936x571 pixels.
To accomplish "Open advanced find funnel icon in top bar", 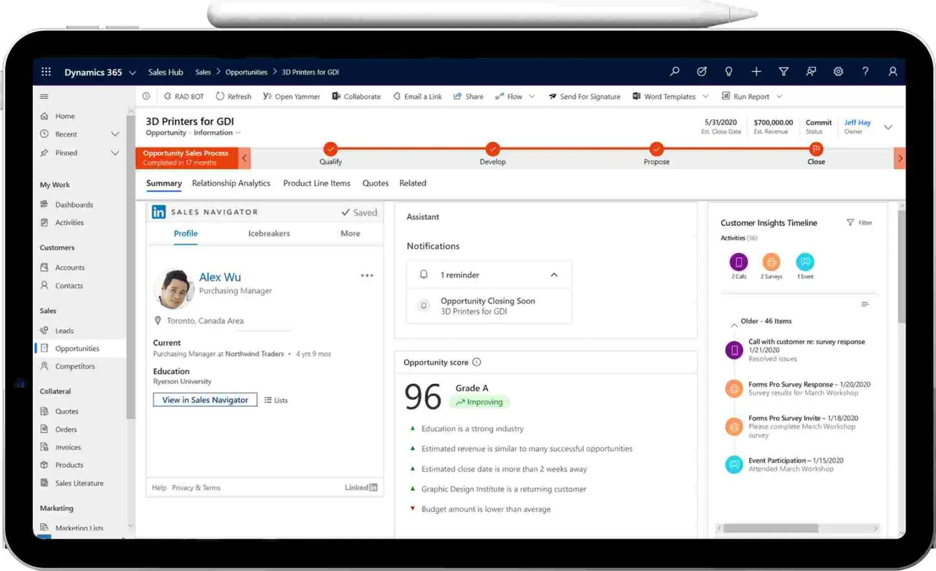I will [784, 71].
